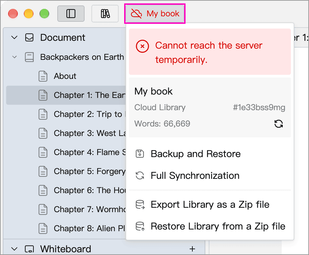Click the Backup and Restore disk icon
Viewport: 309px width, 255px height.
click(140, 154)
